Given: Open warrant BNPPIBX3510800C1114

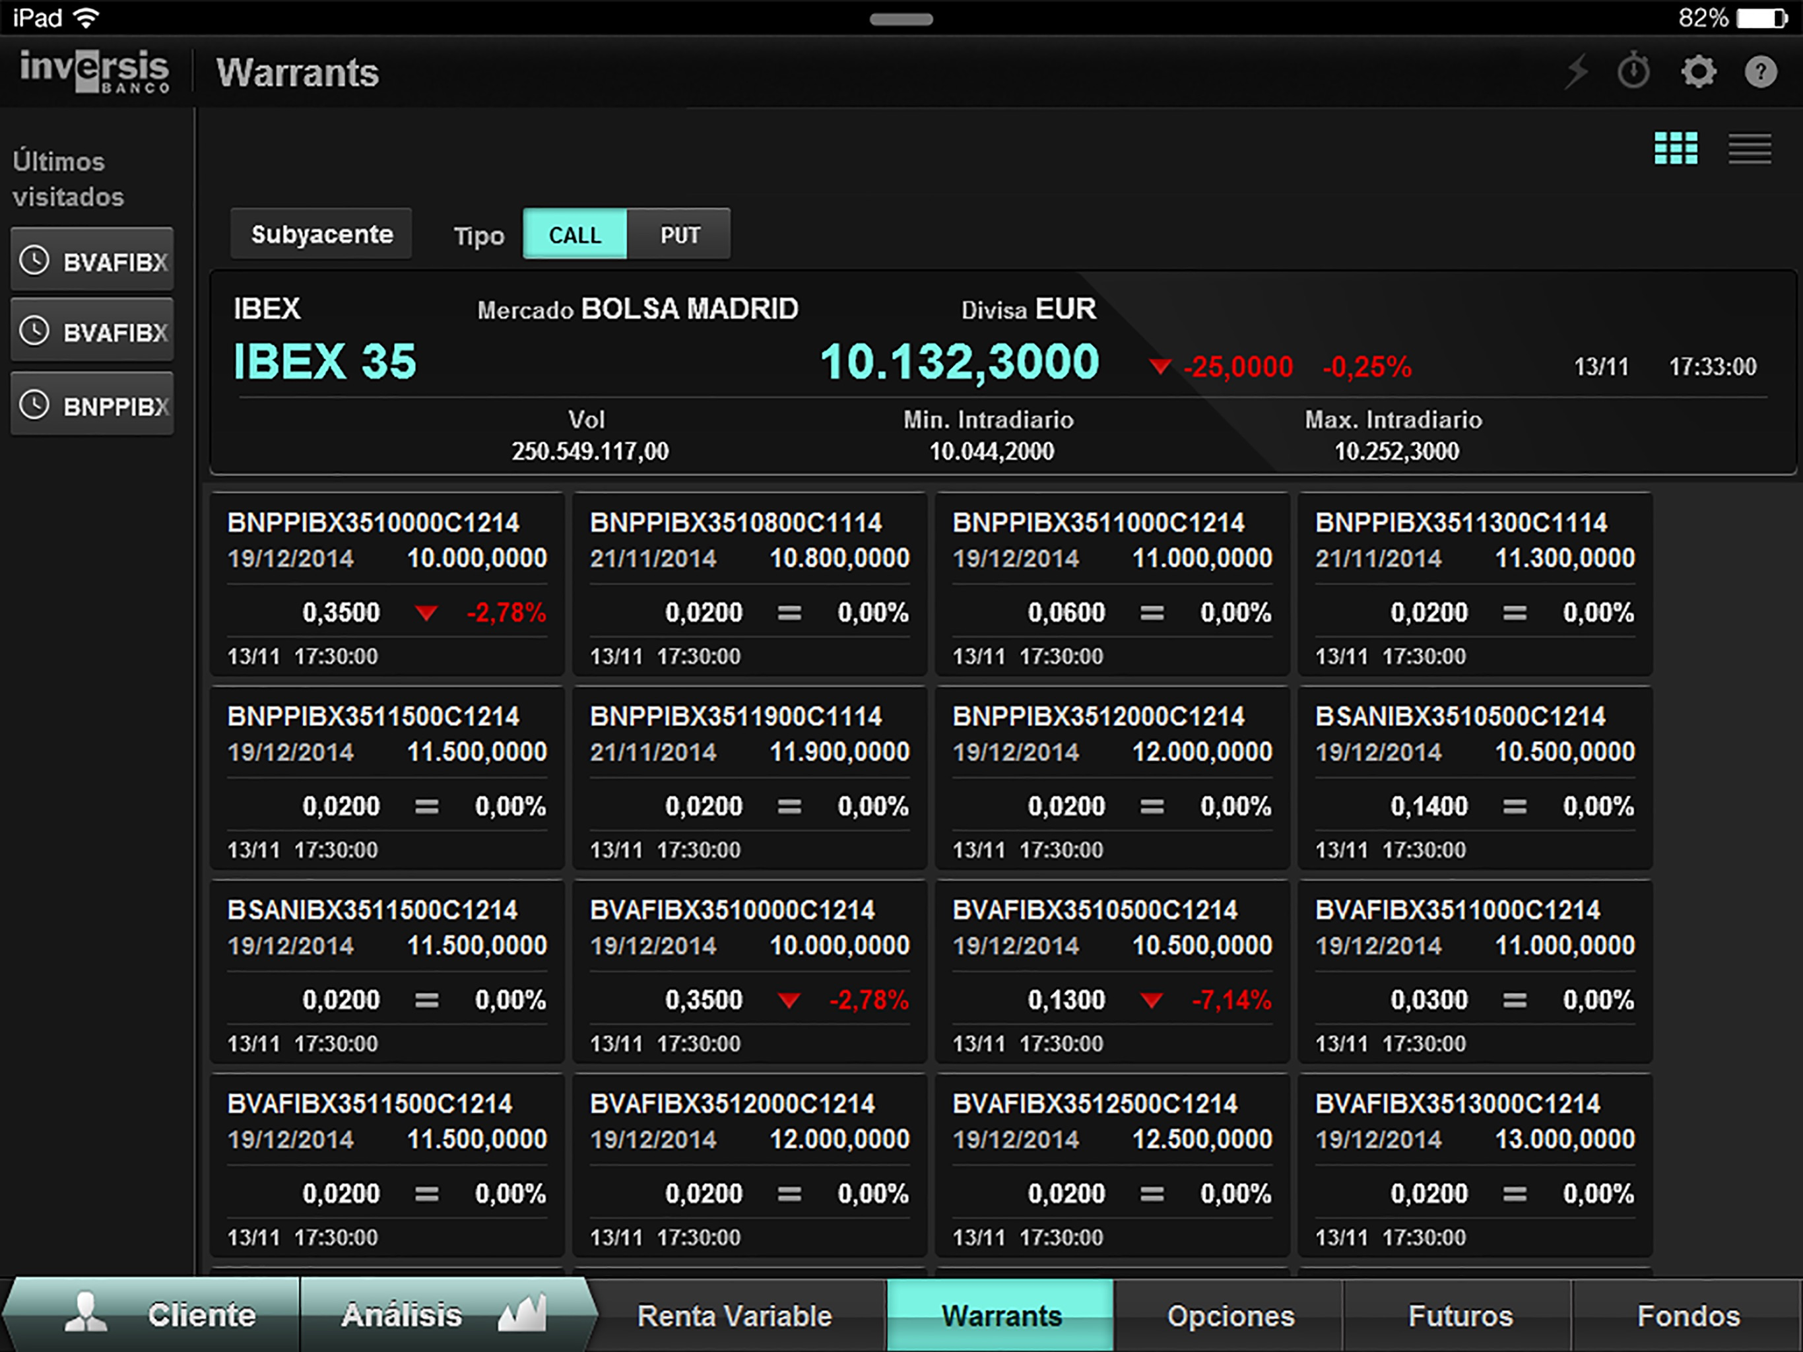Looking at the screenshot, I should click(750, 584).
